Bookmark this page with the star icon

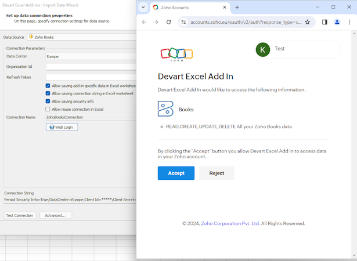307,22
